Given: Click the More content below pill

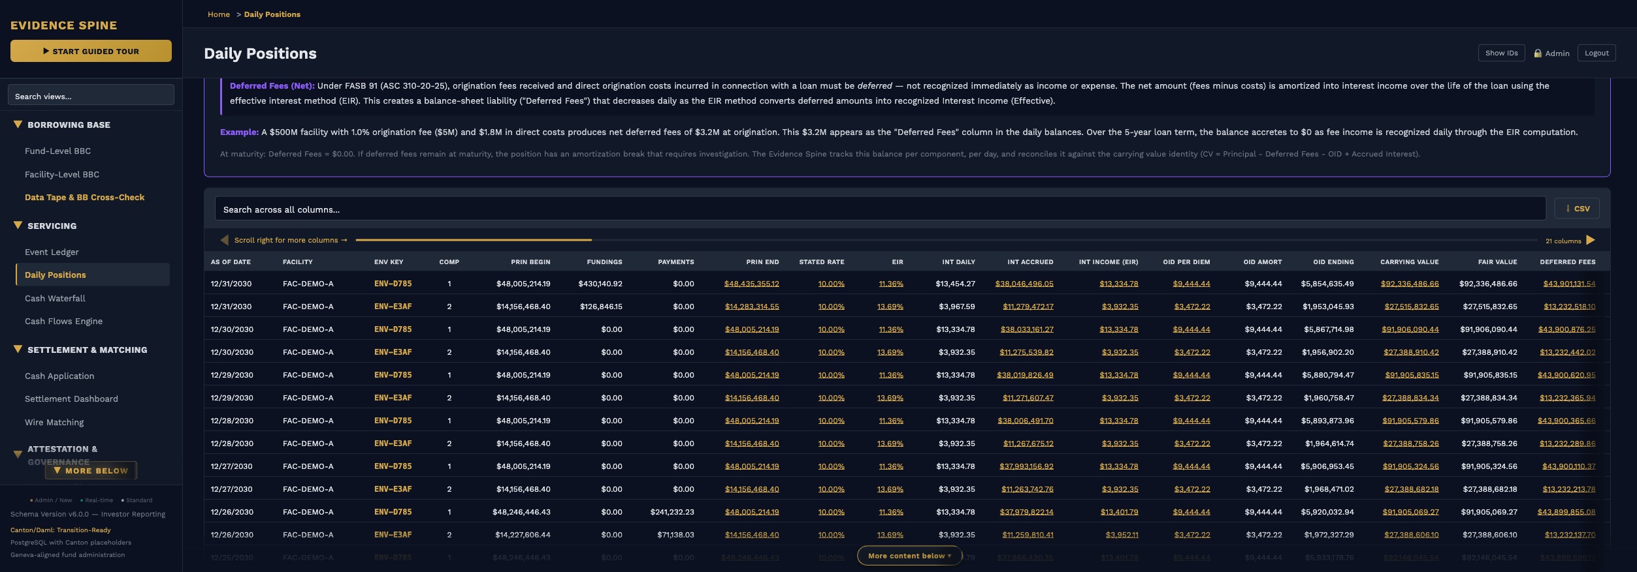Looking at the screenshot, I should pos(909,556).
